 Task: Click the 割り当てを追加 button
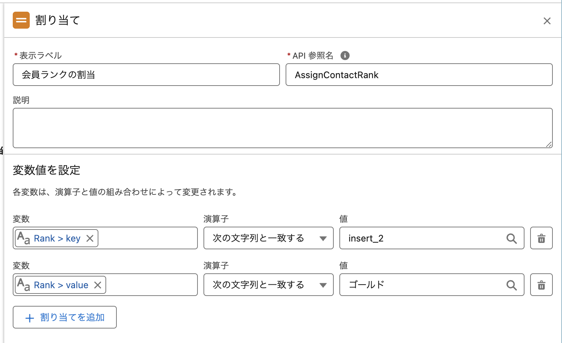click(65, 318)
